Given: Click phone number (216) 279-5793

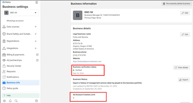Looking at the screenshot, I should coord(79,55).
